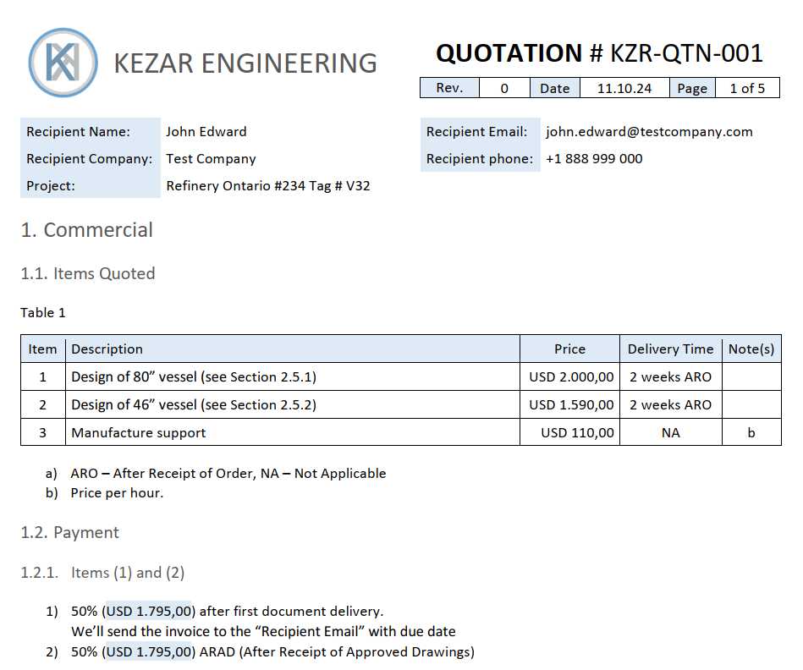Click the quotation number KZR-QTN-001
This screenshot has width=803, height=670.
pyautogui.click(x=686, y=53)
